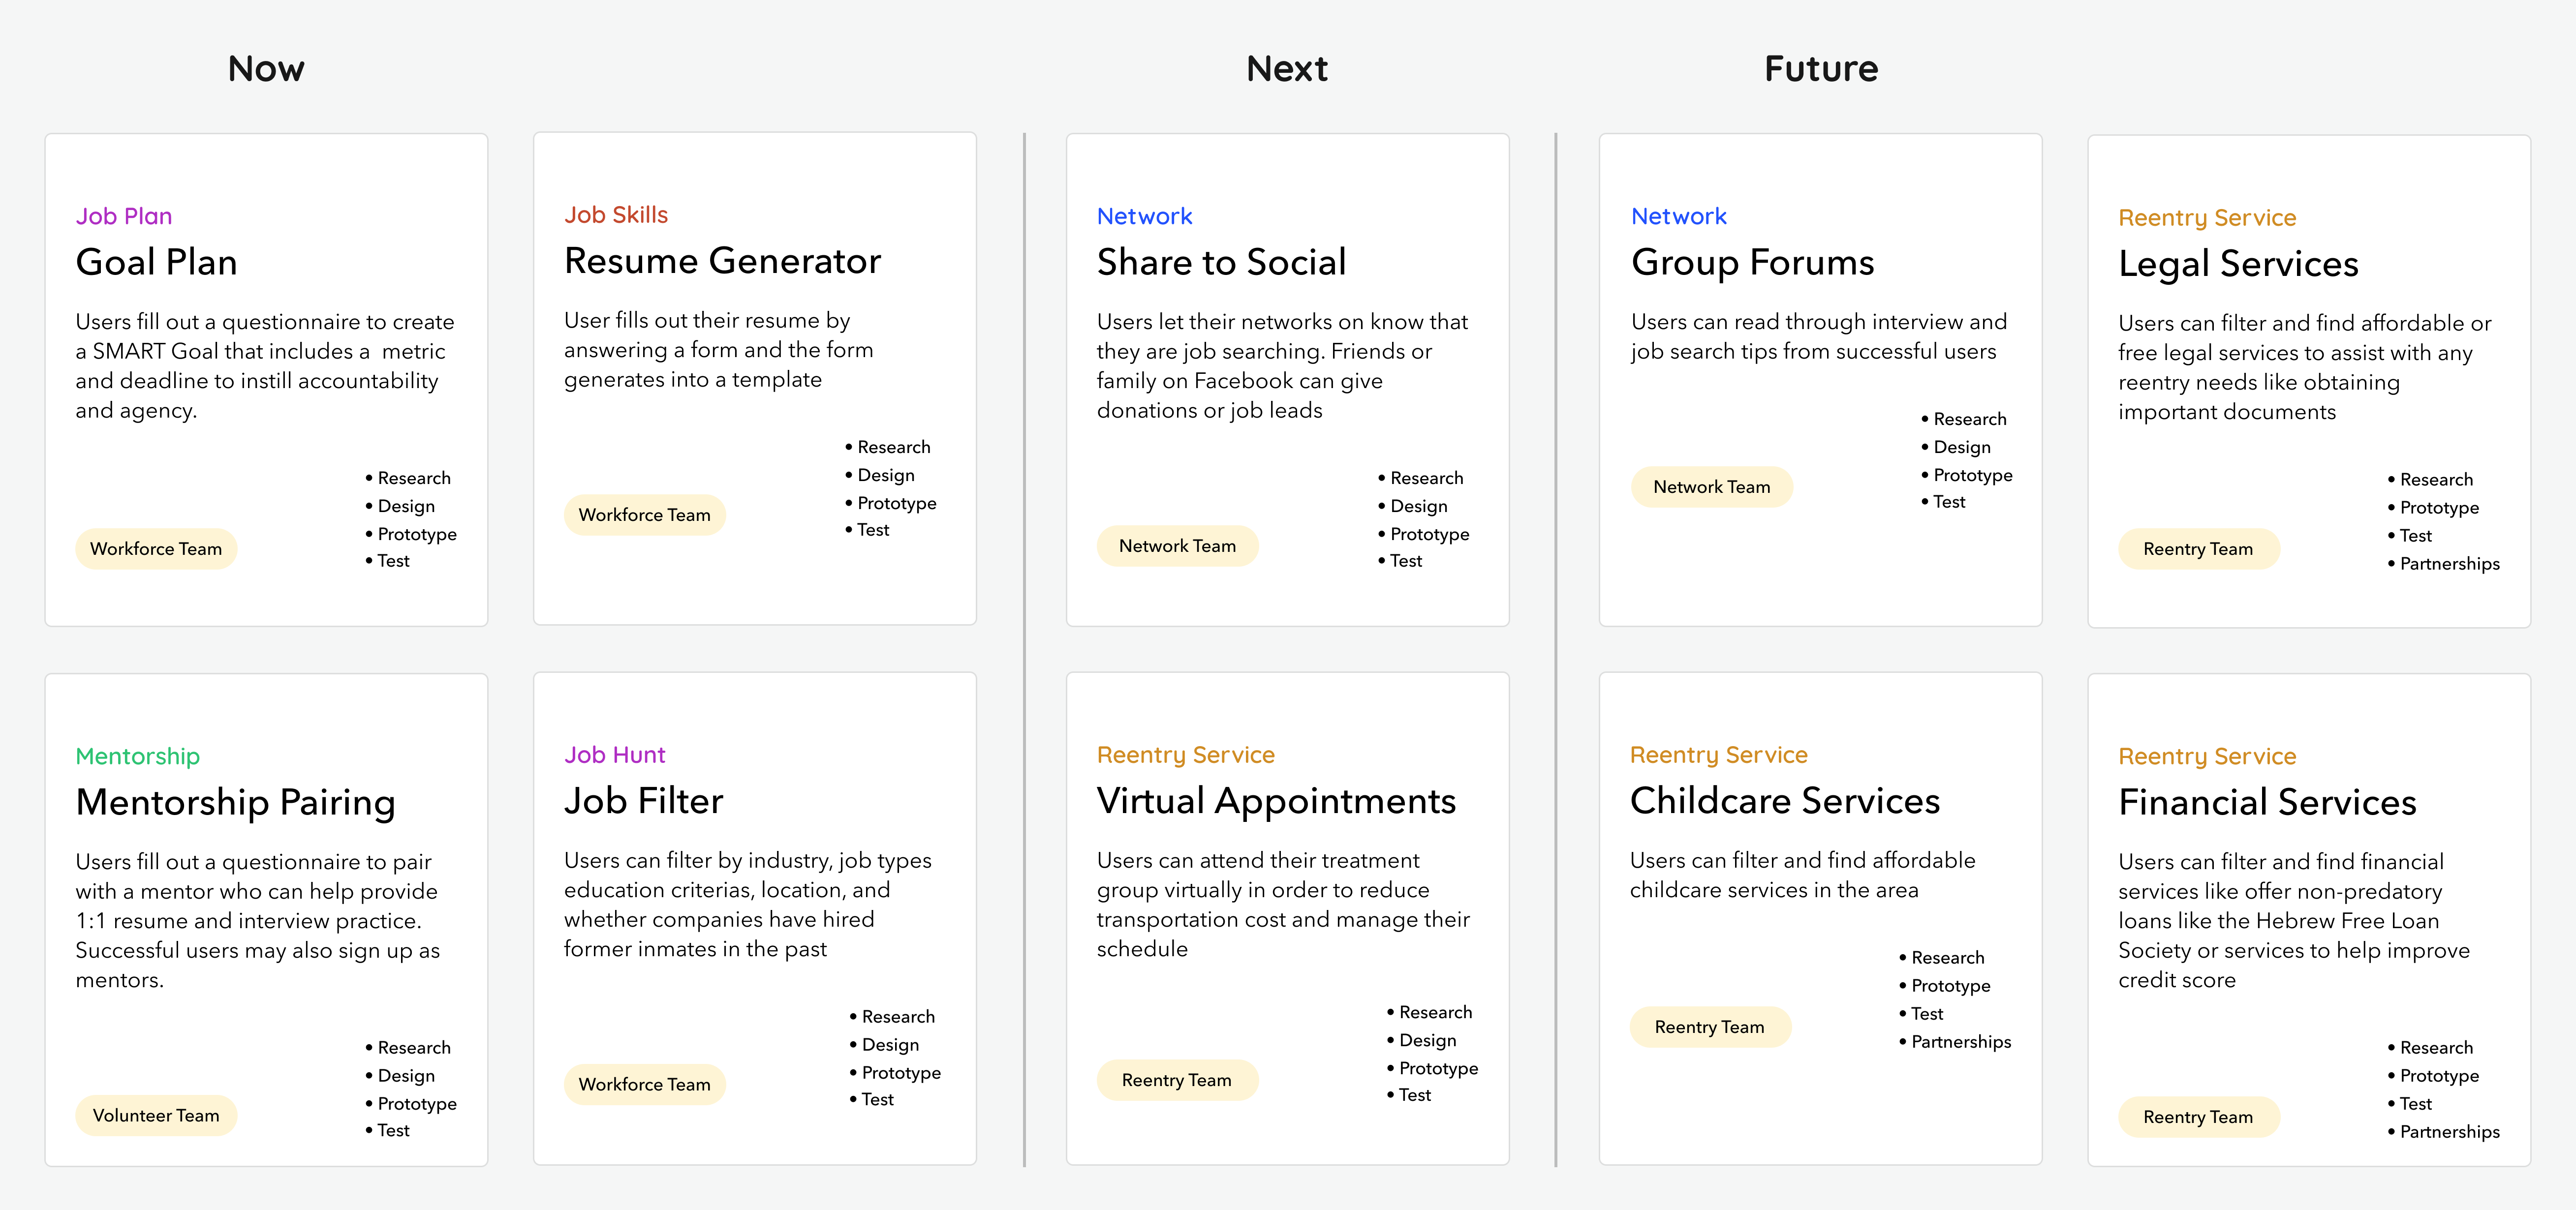The image size is (2576, 1210).
Task: Open the Now column heading
Action: [x=266, y=69]
